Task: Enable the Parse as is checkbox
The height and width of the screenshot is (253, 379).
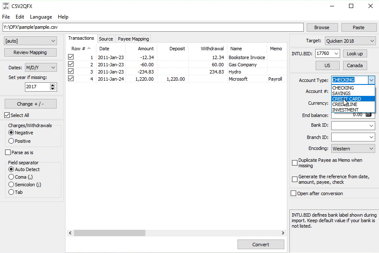Action: (x=8, y=152)
